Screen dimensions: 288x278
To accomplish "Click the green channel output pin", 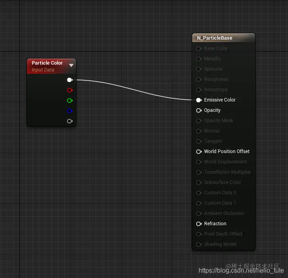I will pos(70,100).
